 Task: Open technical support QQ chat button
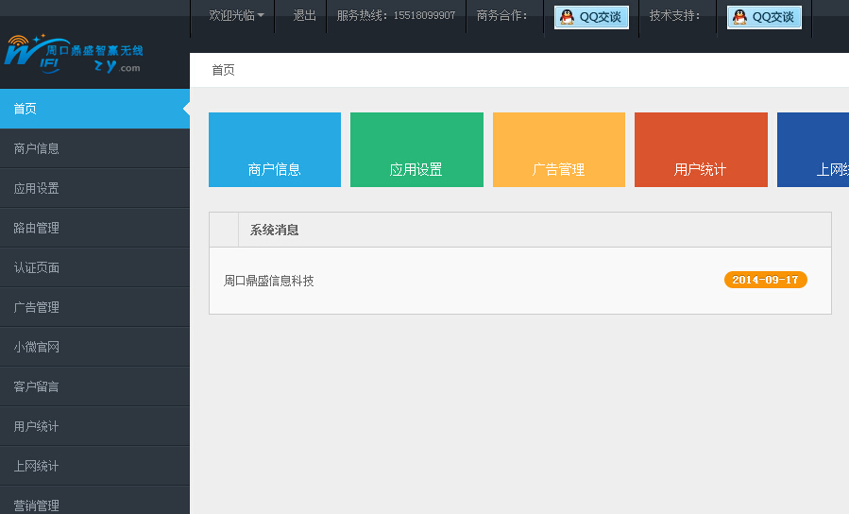(x=764, y=17)
